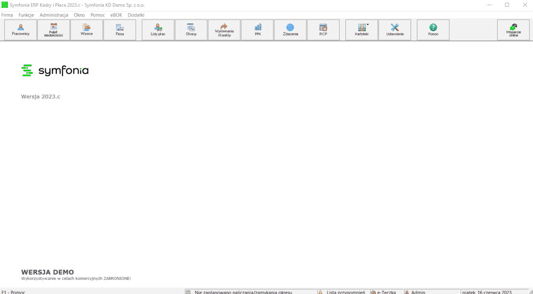Open the Zdarzenia events module
533x294 pixels.
tap(290, 30)
